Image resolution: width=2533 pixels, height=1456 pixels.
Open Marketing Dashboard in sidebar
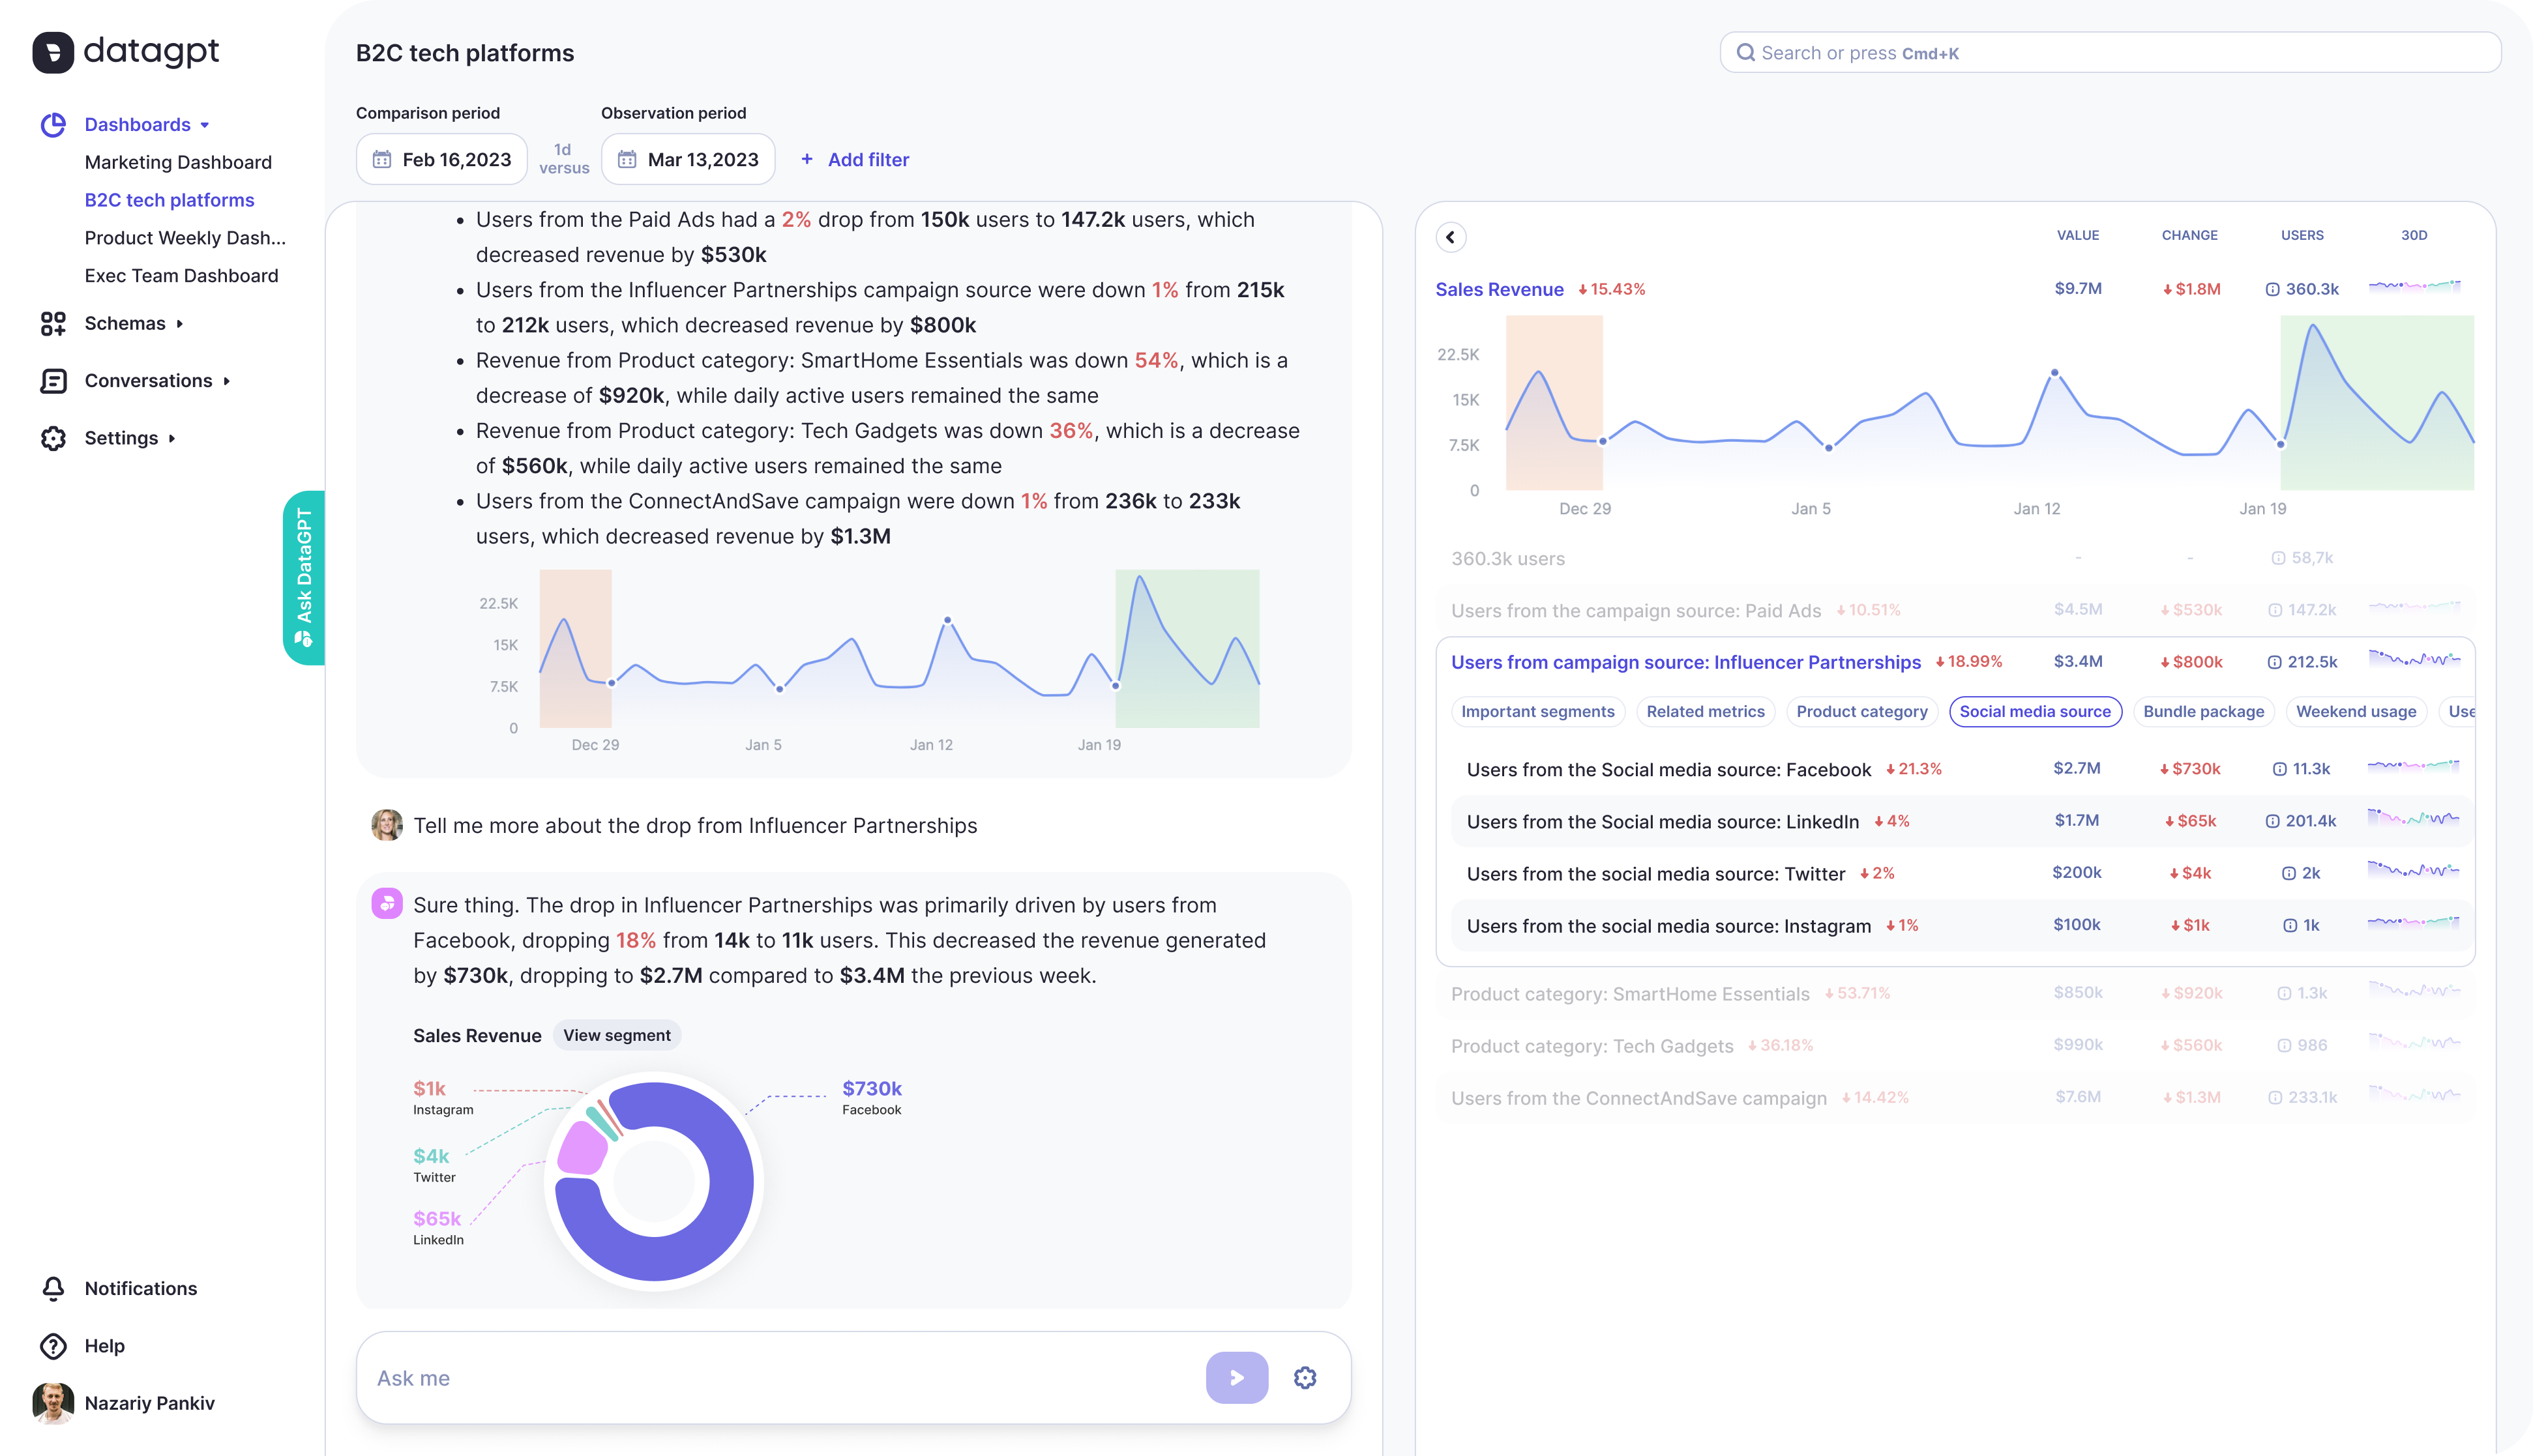(x=178, y=162)
